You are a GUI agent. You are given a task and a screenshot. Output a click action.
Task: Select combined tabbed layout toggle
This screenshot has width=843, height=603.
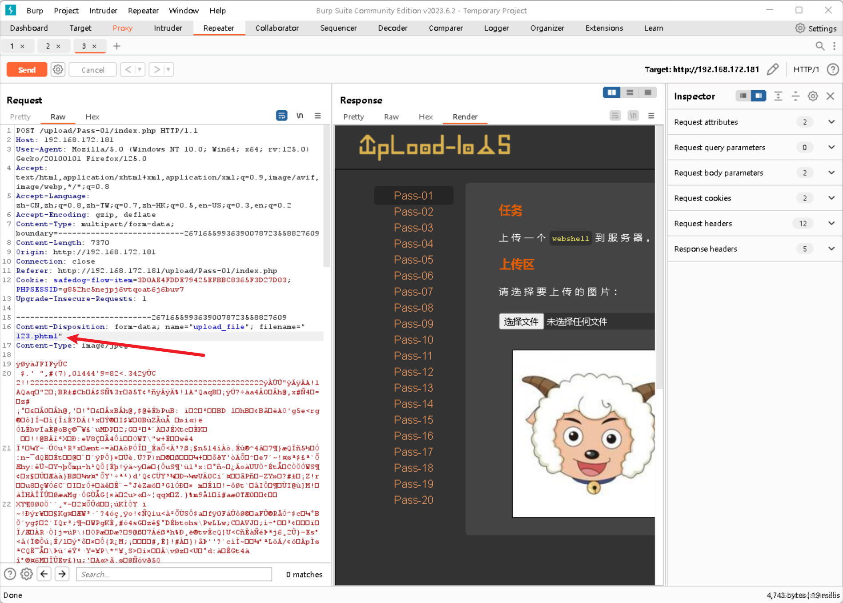tap(648, 92)
